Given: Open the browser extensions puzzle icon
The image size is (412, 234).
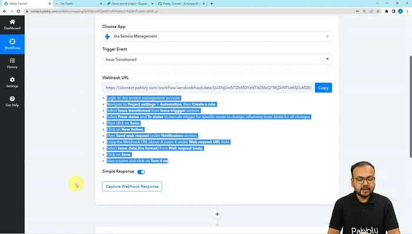Looking at the screenshot, I should tap(387, 11).
